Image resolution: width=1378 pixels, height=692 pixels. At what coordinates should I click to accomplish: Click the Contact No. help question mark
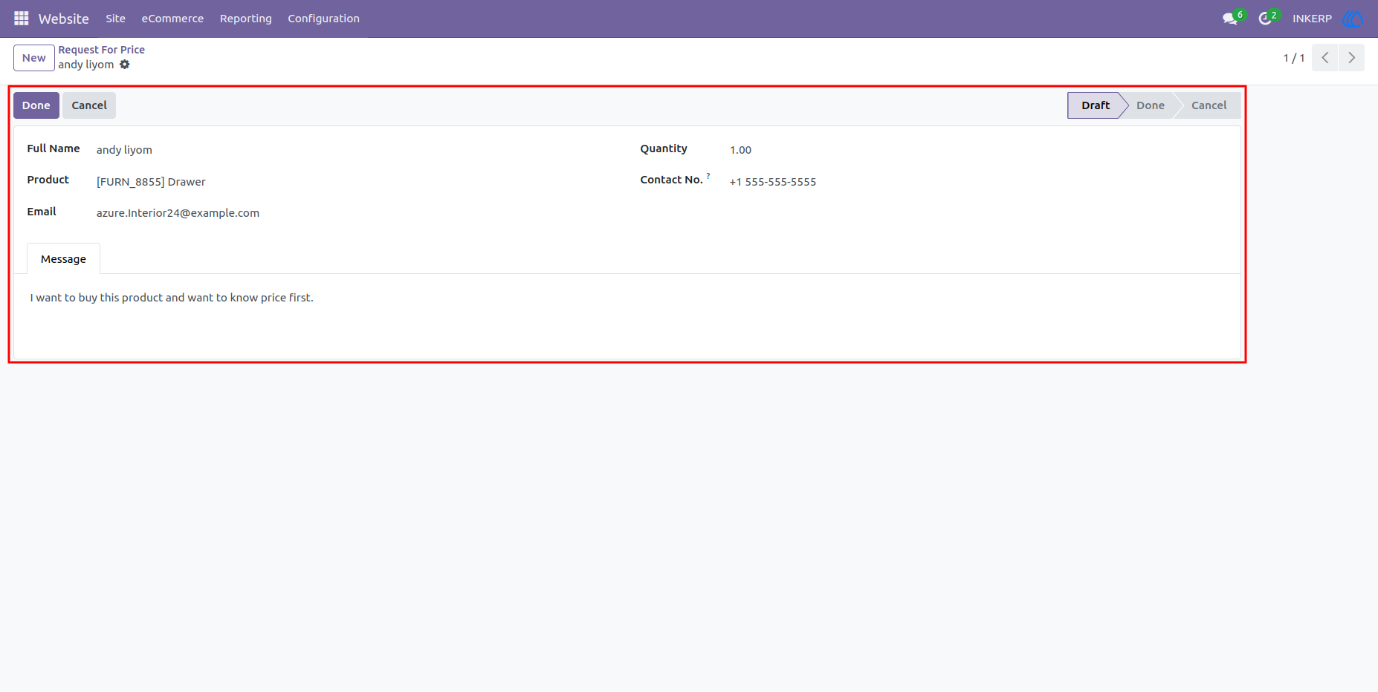tap(708, 176)
